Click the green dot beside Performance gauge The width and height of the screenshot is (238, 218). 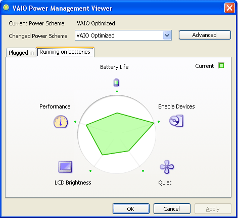tap(75, 122)
